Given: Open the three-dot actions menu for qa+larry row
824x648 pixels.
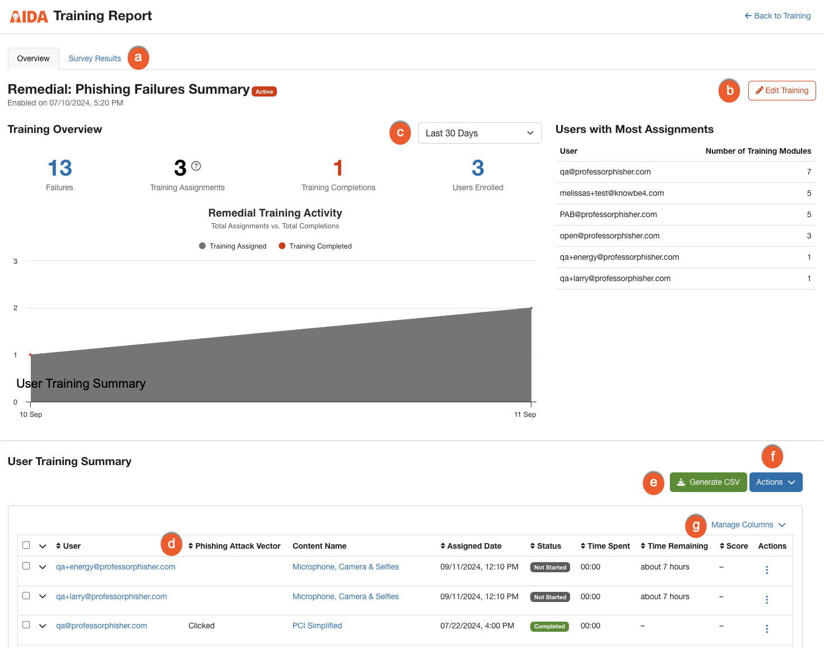Looking at the screenshot, I should 767,599.
